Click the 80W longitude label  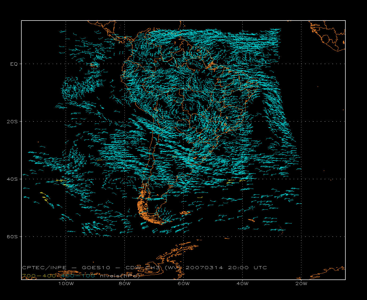pyautogui.click(x=125, y=283)
